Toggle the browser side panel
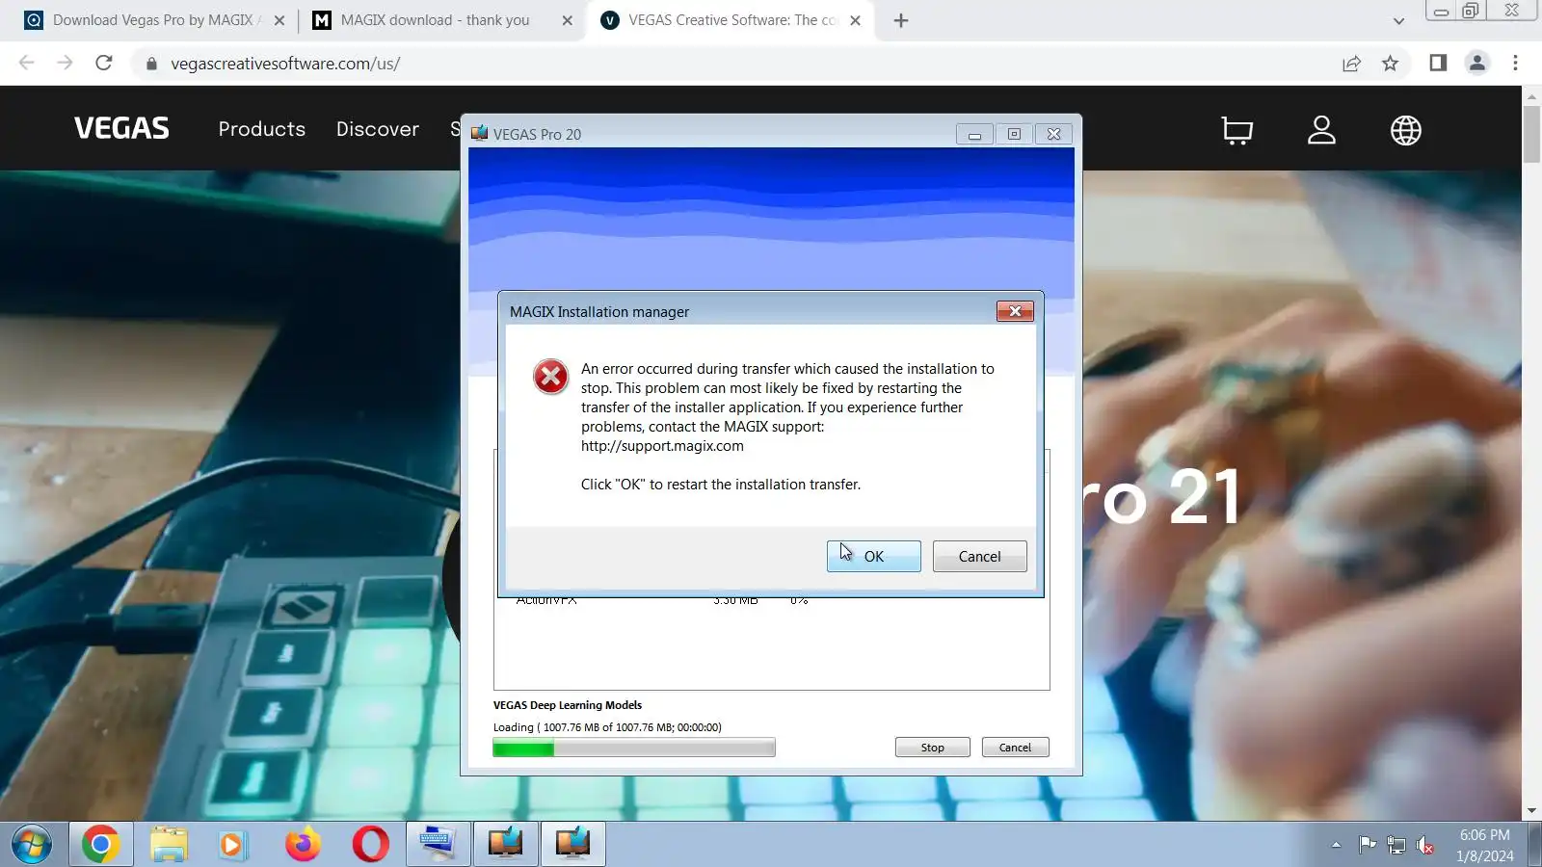Screen dimensions: 1542x867 (x=1438, y=64)
